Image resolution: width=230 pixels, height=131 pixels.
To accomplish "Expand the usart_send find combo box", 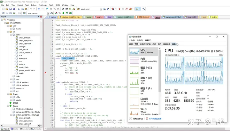I will [101, 9].
